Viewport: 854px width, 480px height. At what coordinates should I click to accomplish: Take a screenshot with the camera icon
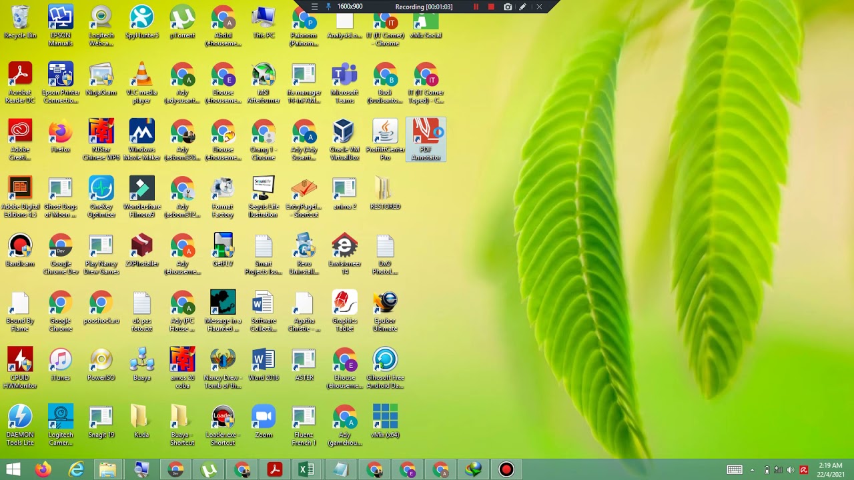point(508,7)
